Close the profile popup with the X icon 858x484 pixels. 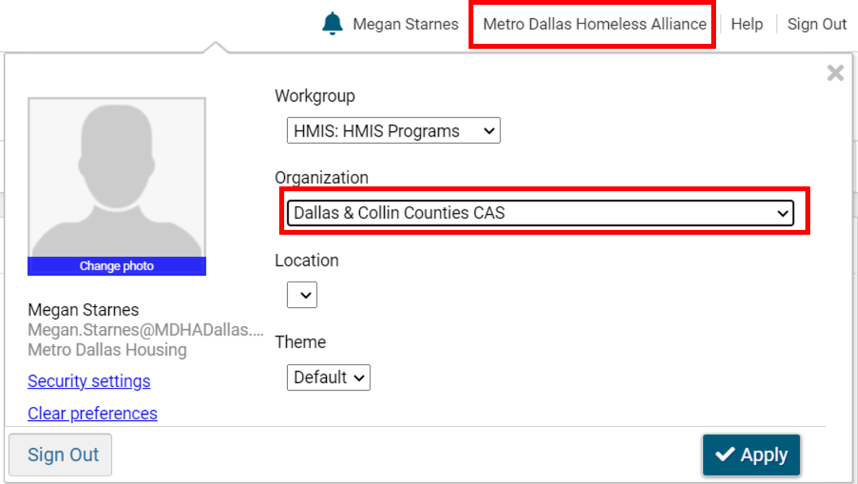(835, 73)
